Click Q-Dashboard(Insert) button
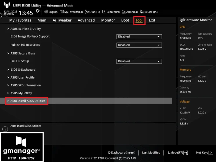This screenshot has height=162, width=216. tap(122, 153)
